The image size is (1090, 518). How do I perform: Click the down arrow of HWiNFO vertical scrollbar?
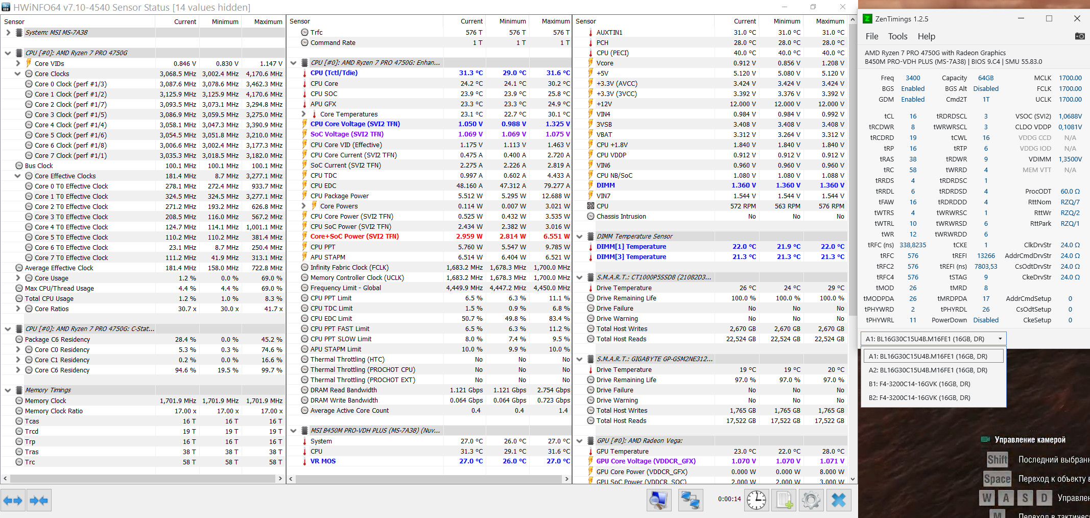coord(852,479)
